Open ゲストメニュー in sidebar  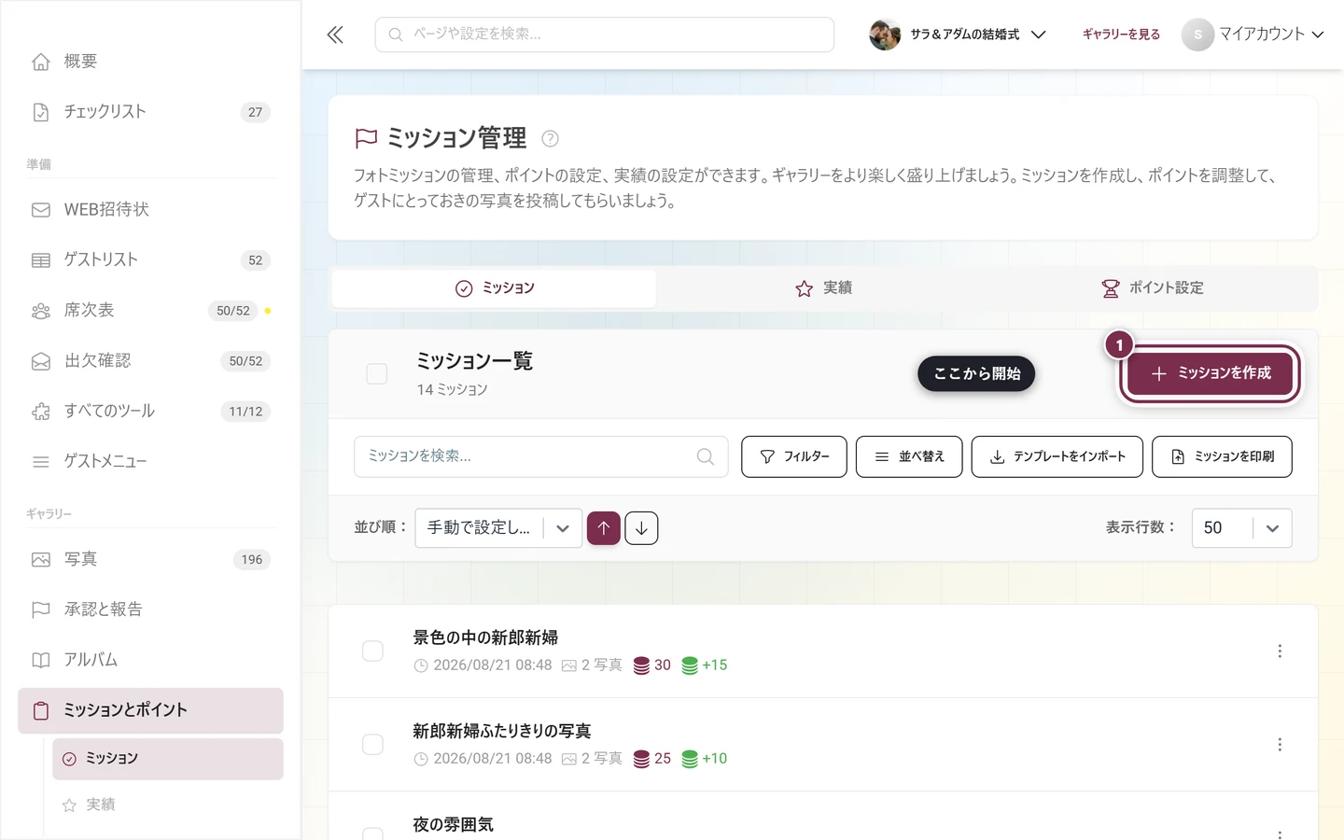150,462
